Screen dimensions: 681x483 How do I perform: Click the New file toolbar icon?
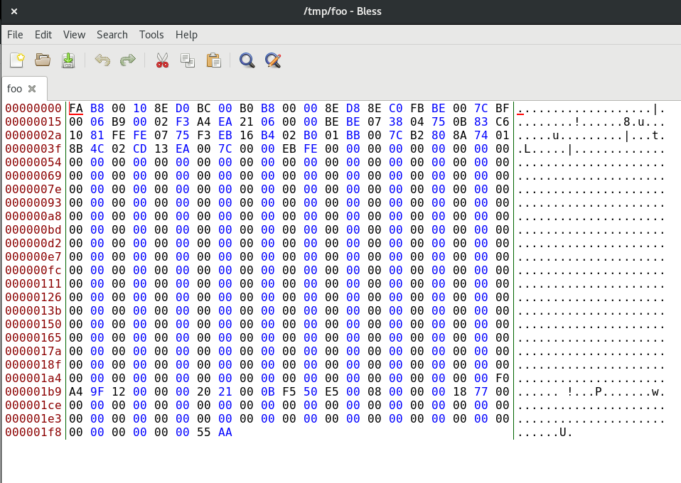(x=17, y=60)
